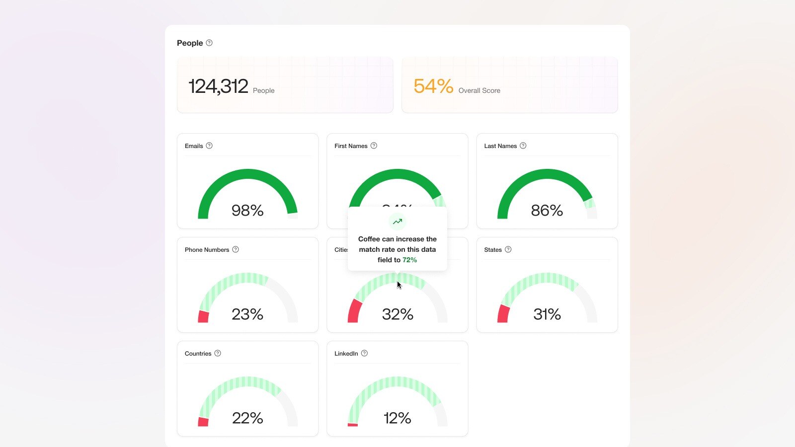795x447 pixels.
Task: Click the 124,312 People summary card
Action: 285,85
